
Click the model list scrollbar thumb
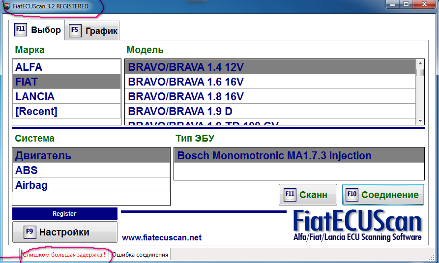420,73
